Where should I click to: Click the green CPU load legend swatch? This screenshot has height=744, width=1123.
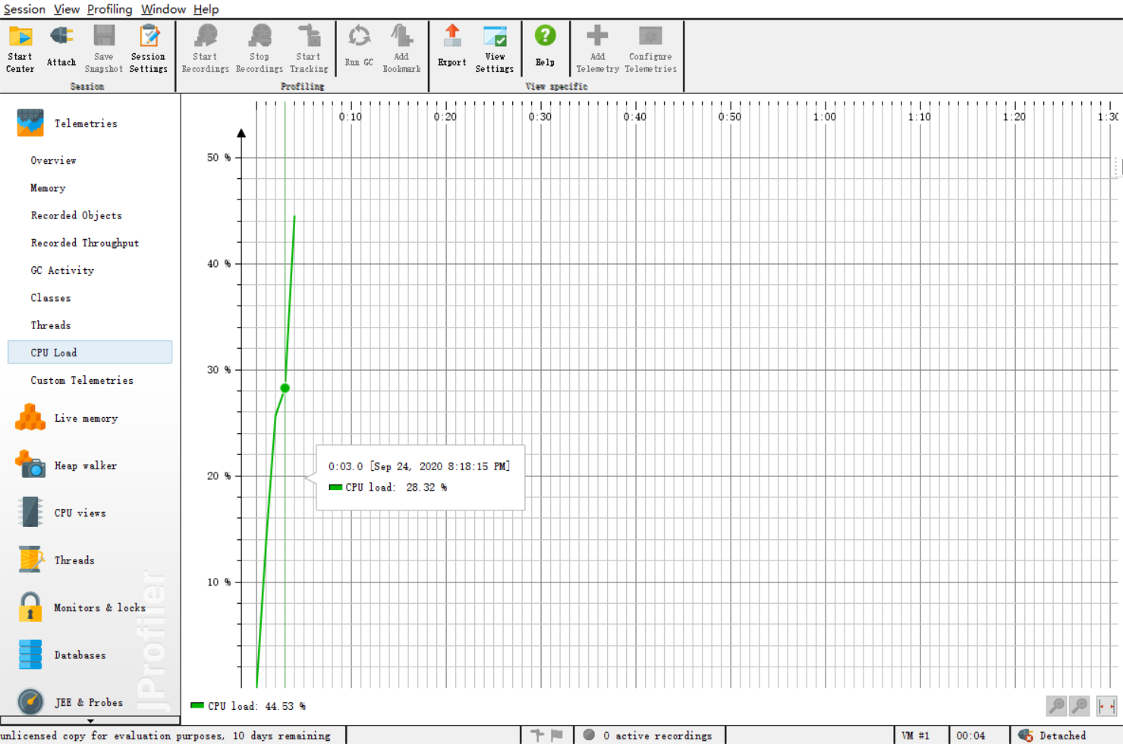(197, 705)
